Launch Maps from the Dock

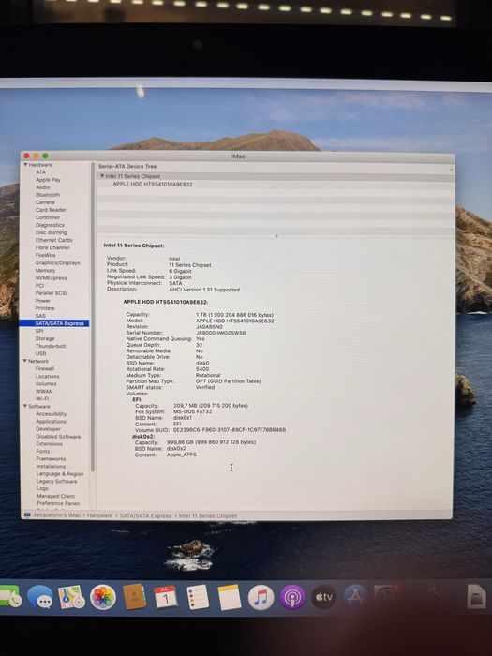[71, 597]
